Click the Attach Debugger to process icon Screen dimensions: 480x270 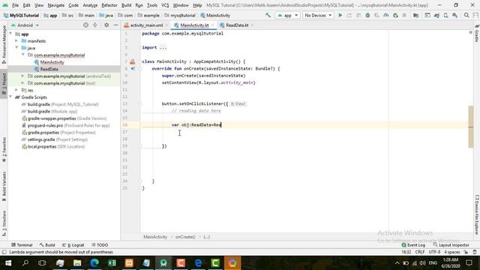[x=395, y=15]
